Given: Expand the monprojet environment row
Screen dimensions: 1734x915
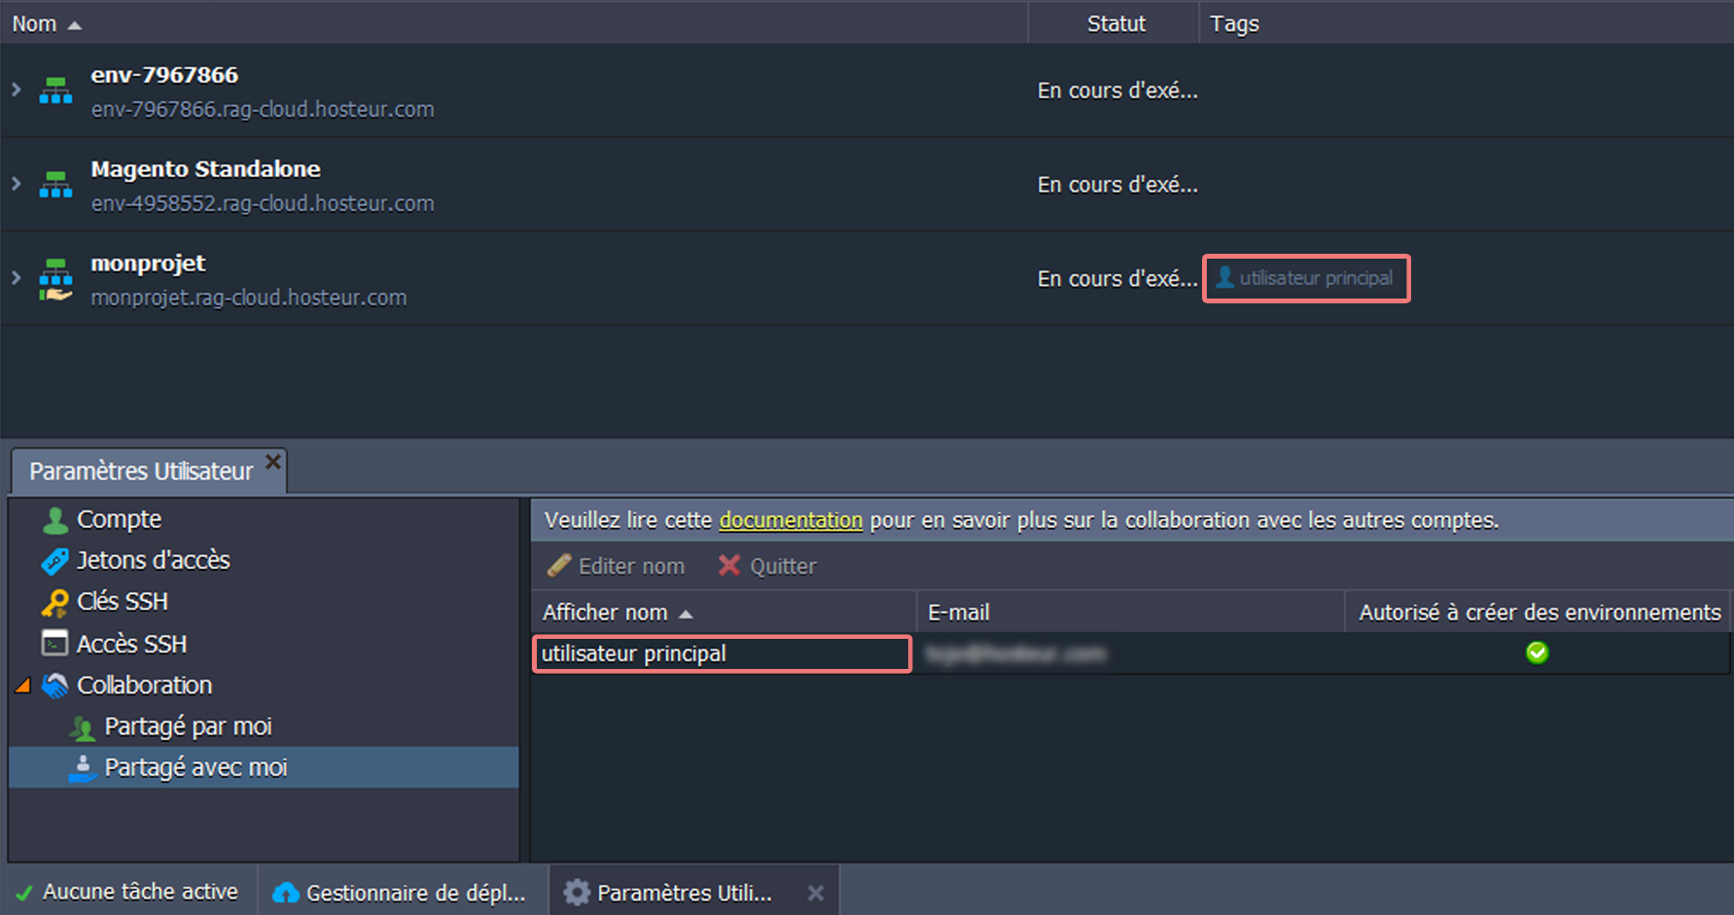Looking at the screenshot, I should point(17,278).
